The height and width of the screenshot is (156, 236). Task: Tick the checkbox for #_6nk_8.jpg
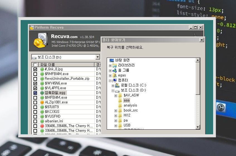tap(35, 69)
